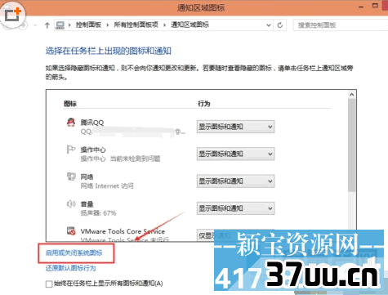Image resolution: width=388 pixels, height=295 pixels.
Task: Go to 所有控制面板项 breadcrumb
Action: pyautogui.click(x=136, y=25)
